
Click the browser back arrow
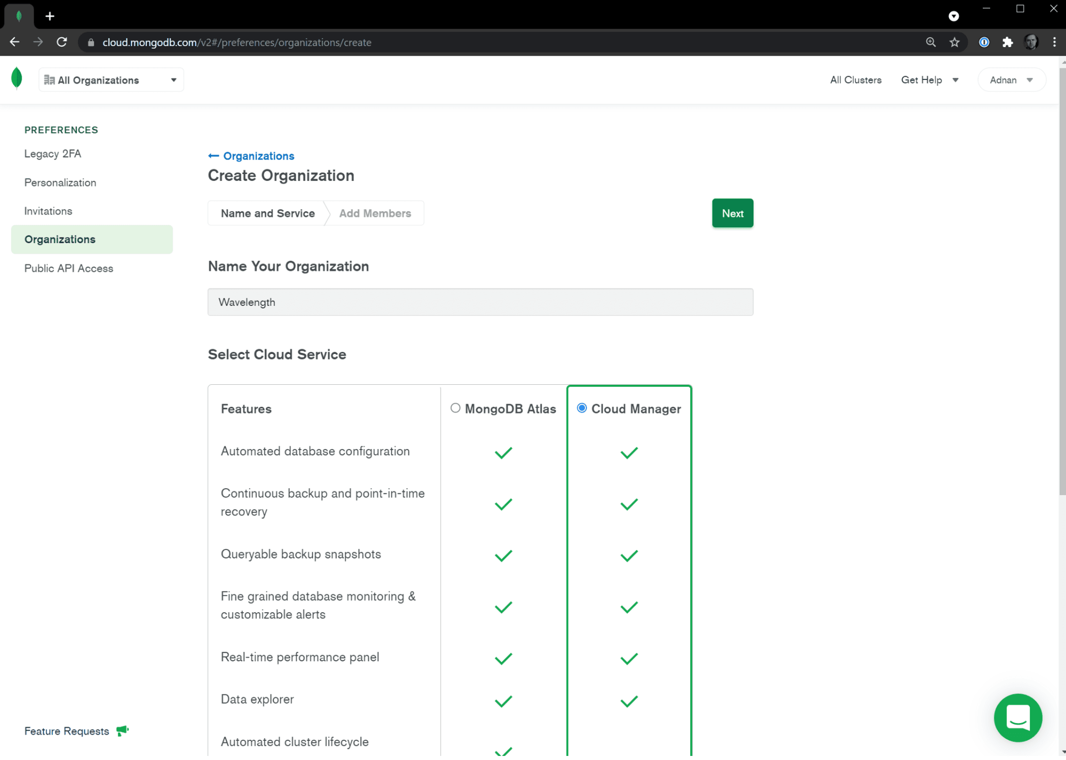click(15, 42)
